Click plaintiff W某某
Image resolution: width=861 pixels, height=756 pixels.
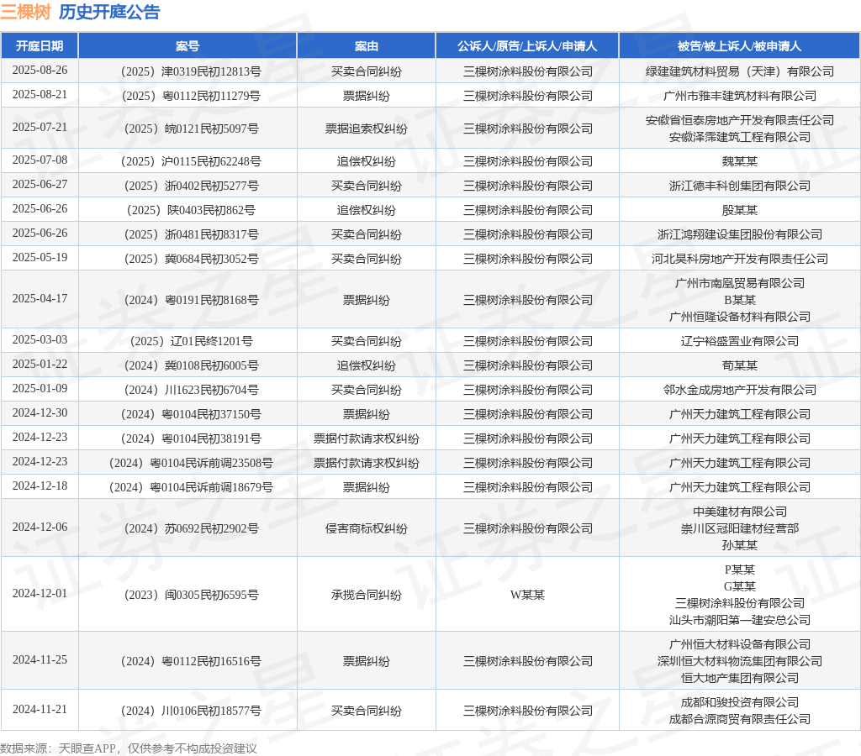(x=527, y=595)
